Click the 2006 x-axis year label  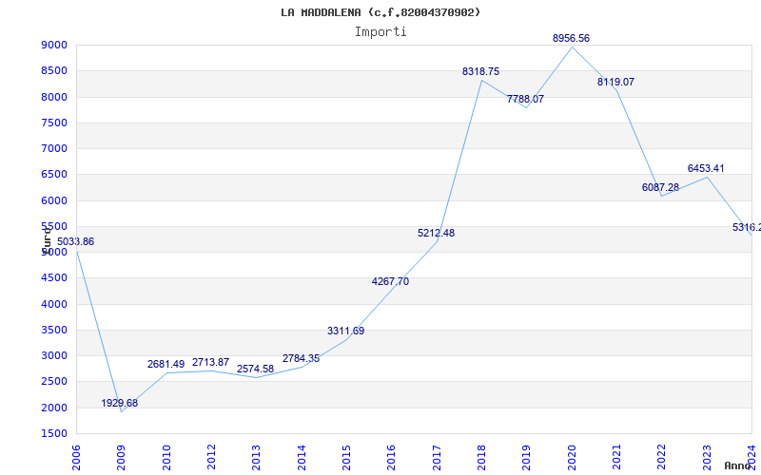[76, 458]
